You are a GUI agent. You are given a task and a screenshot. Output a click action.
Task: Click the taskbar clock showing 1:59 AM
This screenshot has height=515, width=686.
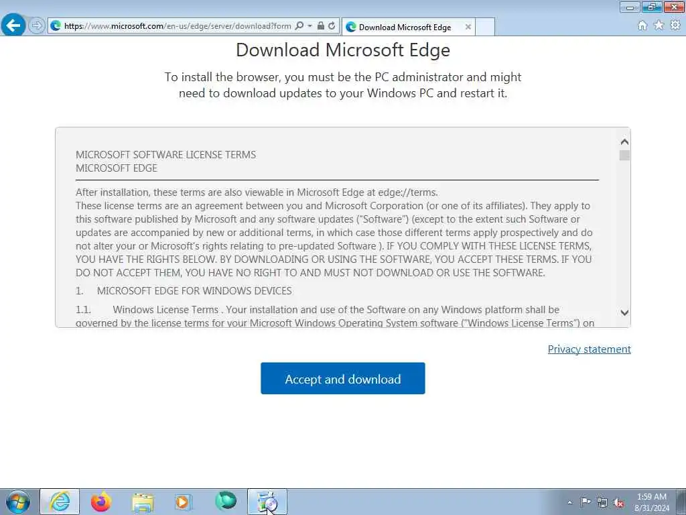coord(652,502)
